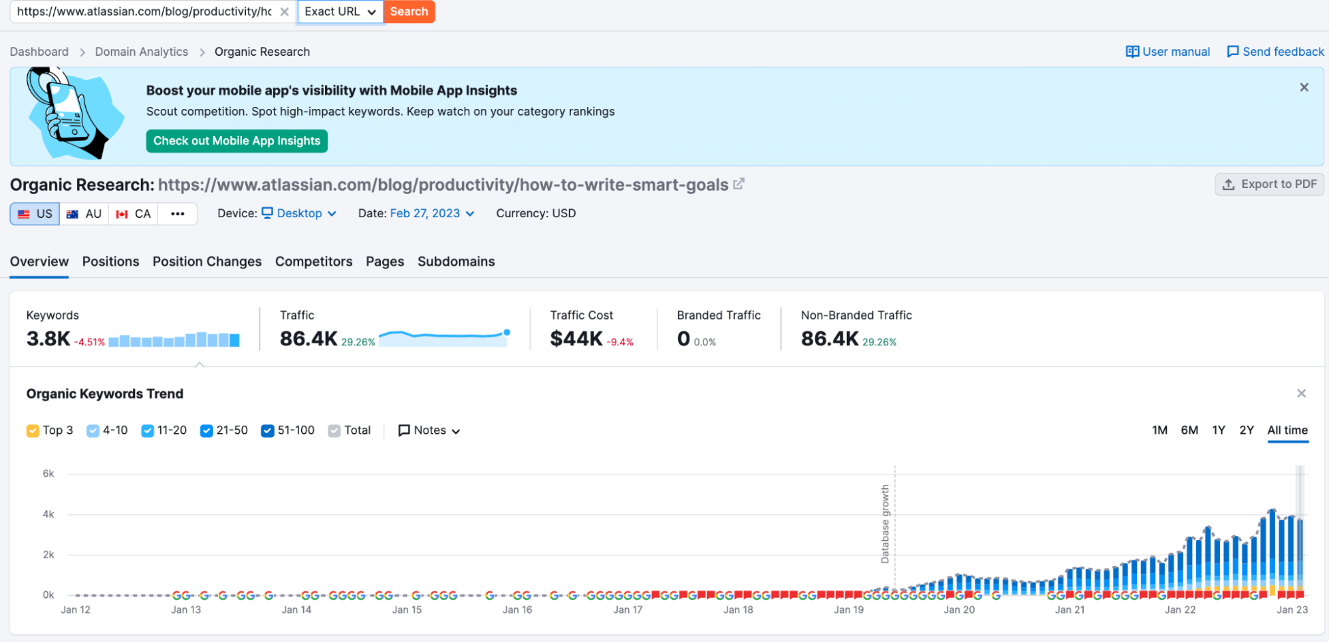Click Check out Mobile App Insights
The image size is (1329, 643).
click(x=237, y=141)
